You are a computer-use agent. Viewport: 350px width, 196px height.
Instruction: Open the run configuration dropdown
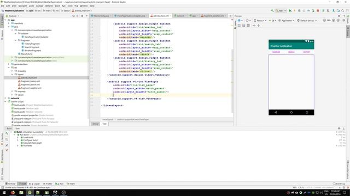pos(281,11)
